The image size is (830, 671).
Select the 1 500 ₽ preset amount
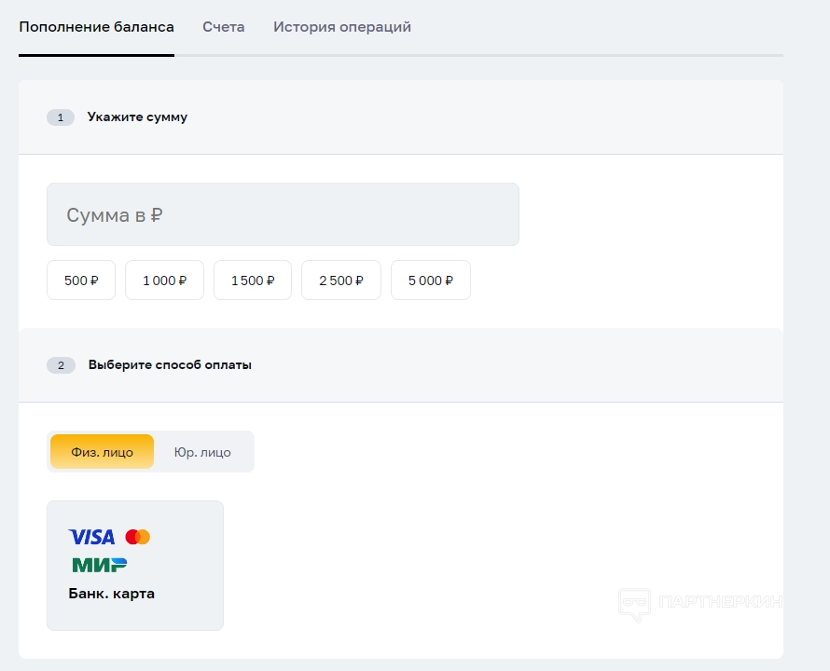[253, 281]
